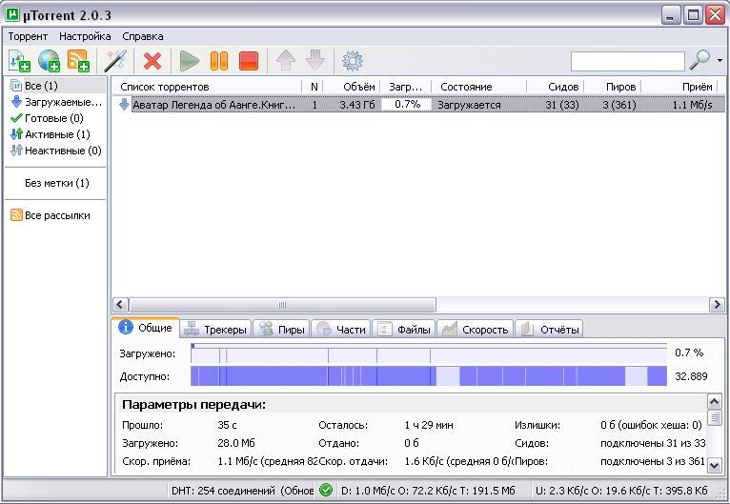Sort by Приём column header
The image size is (730, 504).
[679, 87]
